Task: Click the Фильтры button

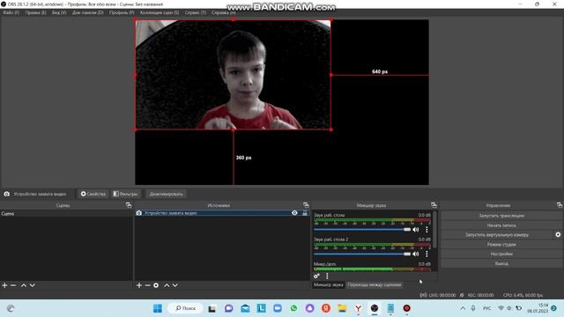Action: [x=125, y=194]
